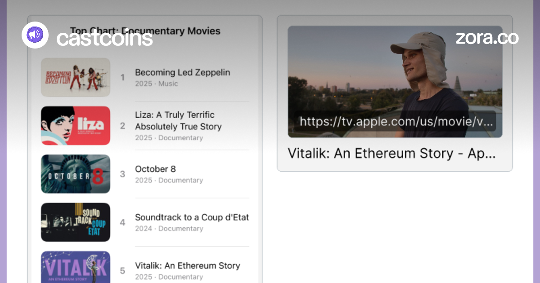540x283 pixels.
Task: Click the October 8 movie title
Action: (155, 169)
